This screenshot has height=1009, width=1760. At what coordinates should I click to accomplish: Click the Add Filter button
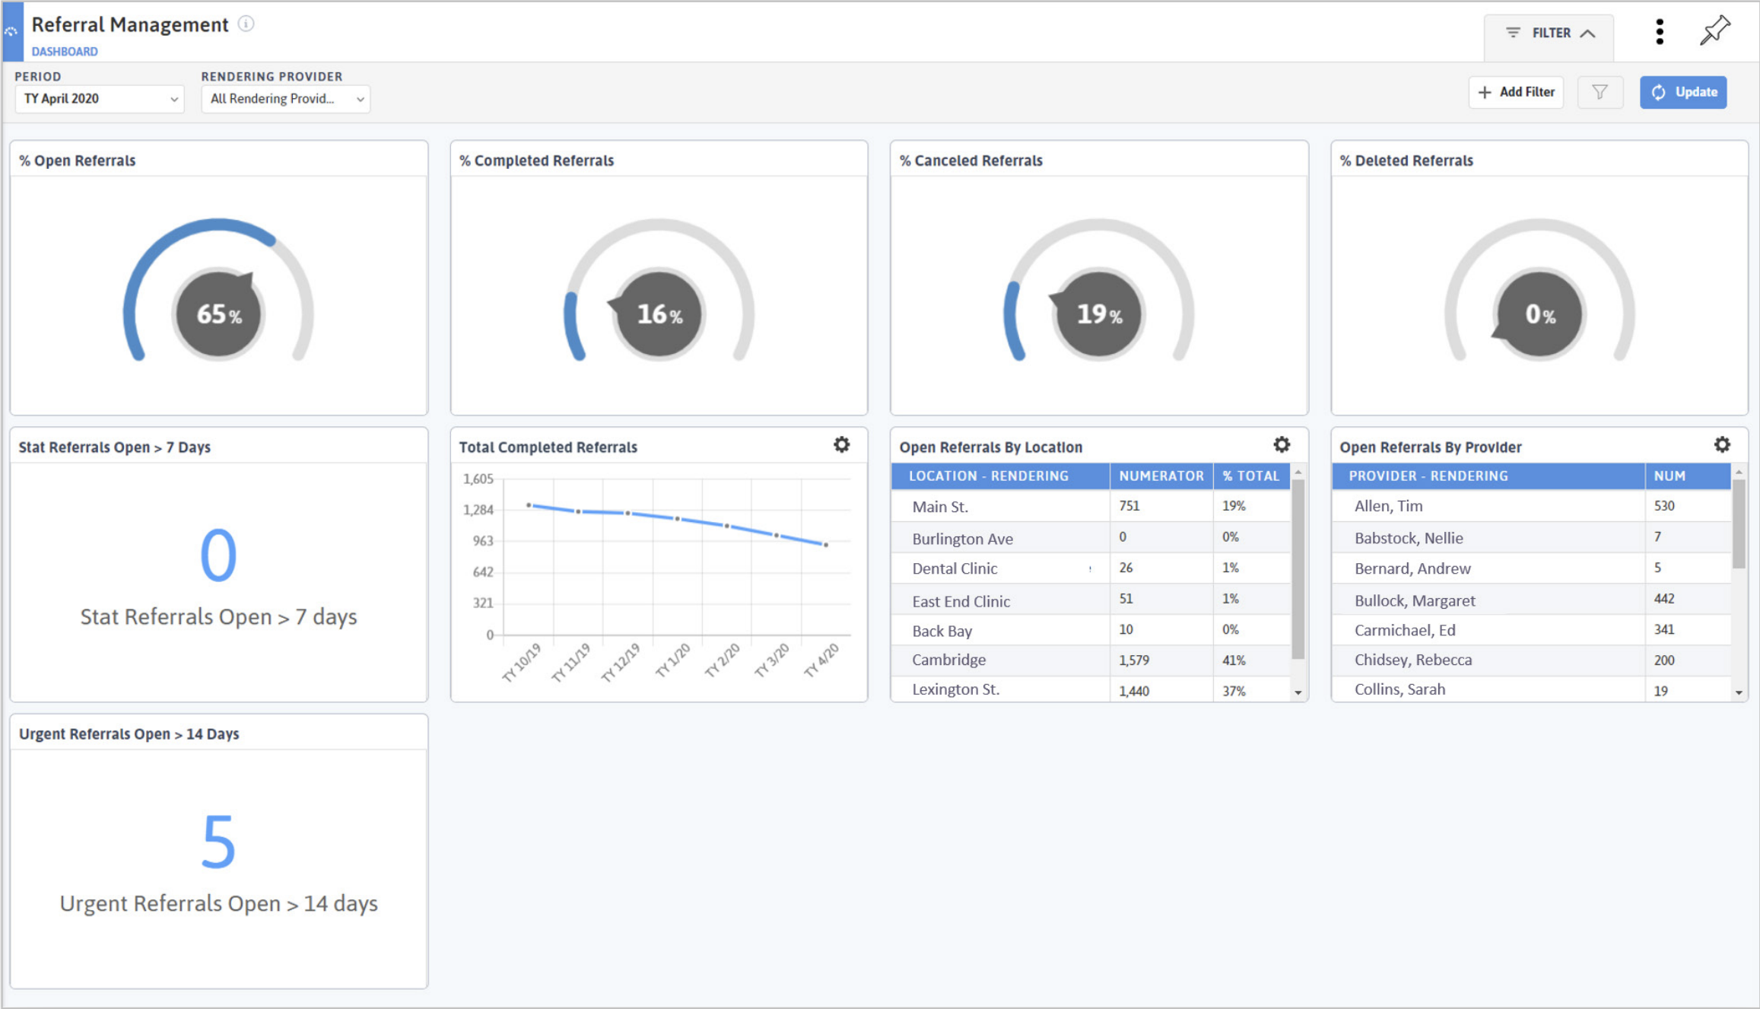pyautogui.click(x=1516, y=92)
